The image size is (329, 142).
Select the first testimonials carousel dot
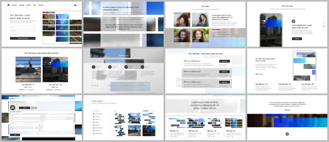click(92, 86)
